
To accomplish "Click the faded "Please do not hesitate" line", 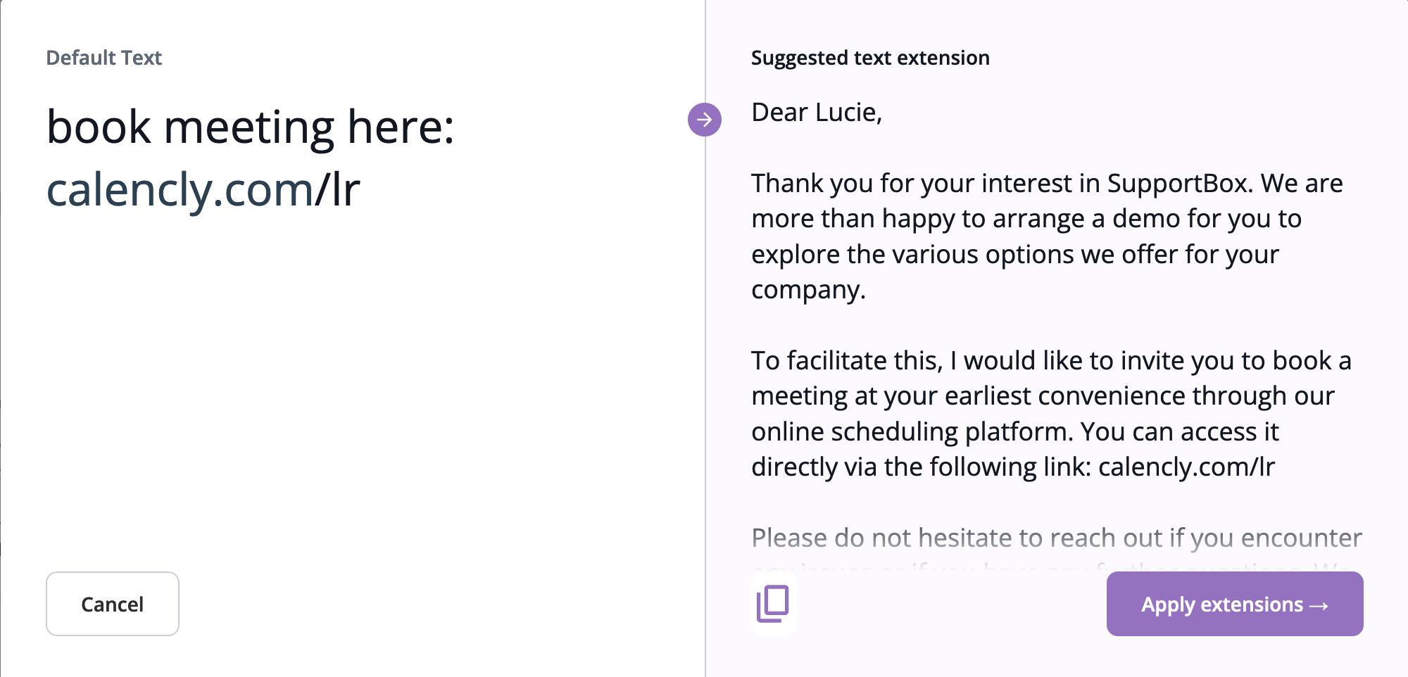I will (1056, 538).
